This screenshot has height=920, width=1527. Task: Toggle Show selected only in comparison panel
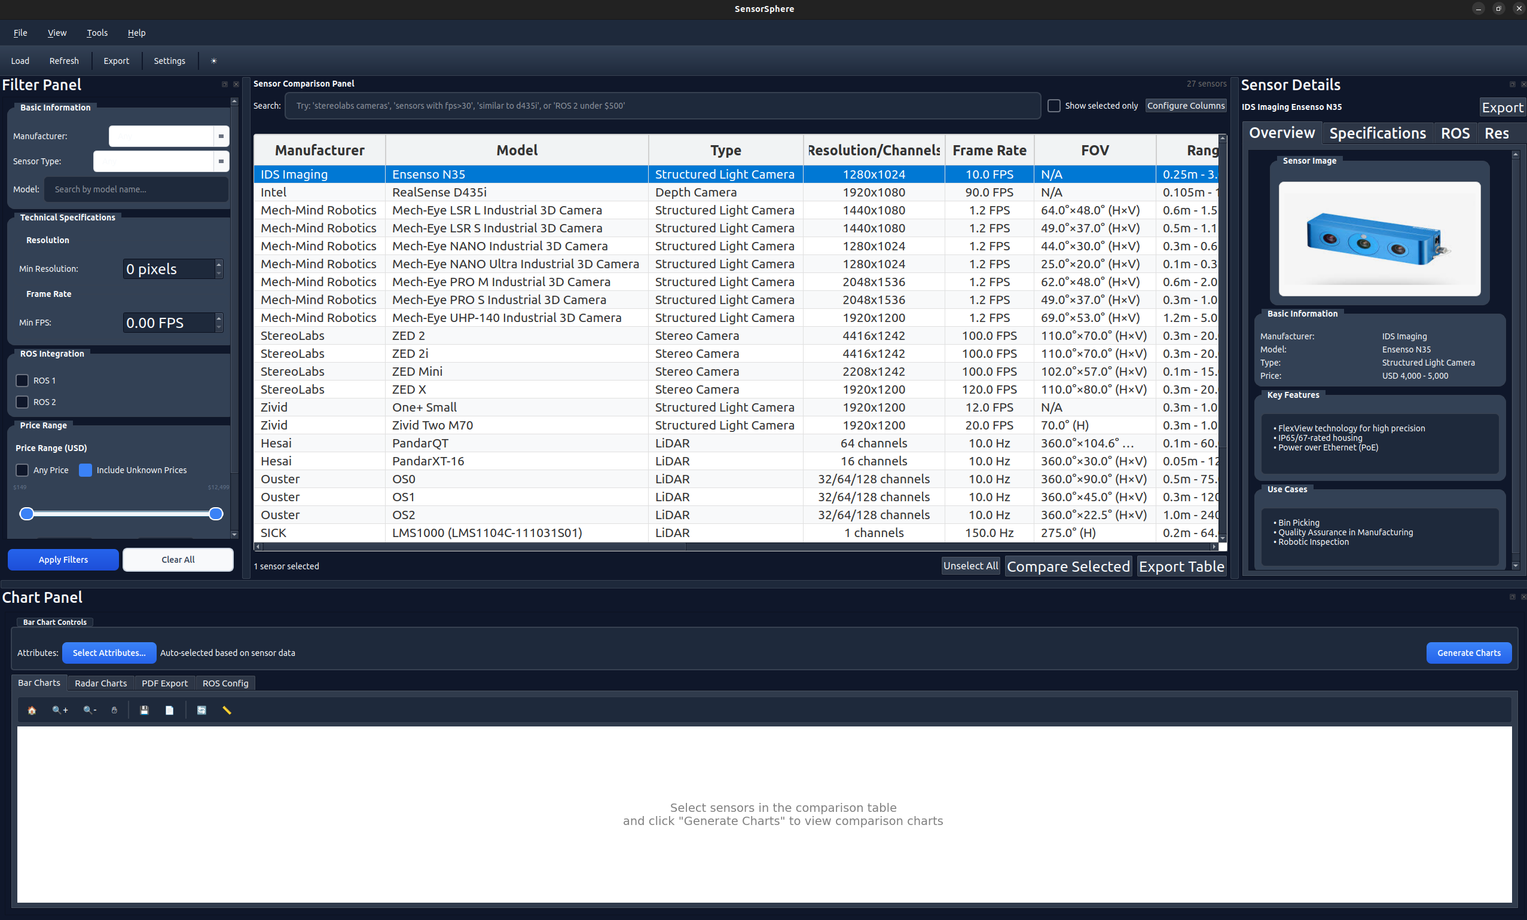pos(1053,106)
